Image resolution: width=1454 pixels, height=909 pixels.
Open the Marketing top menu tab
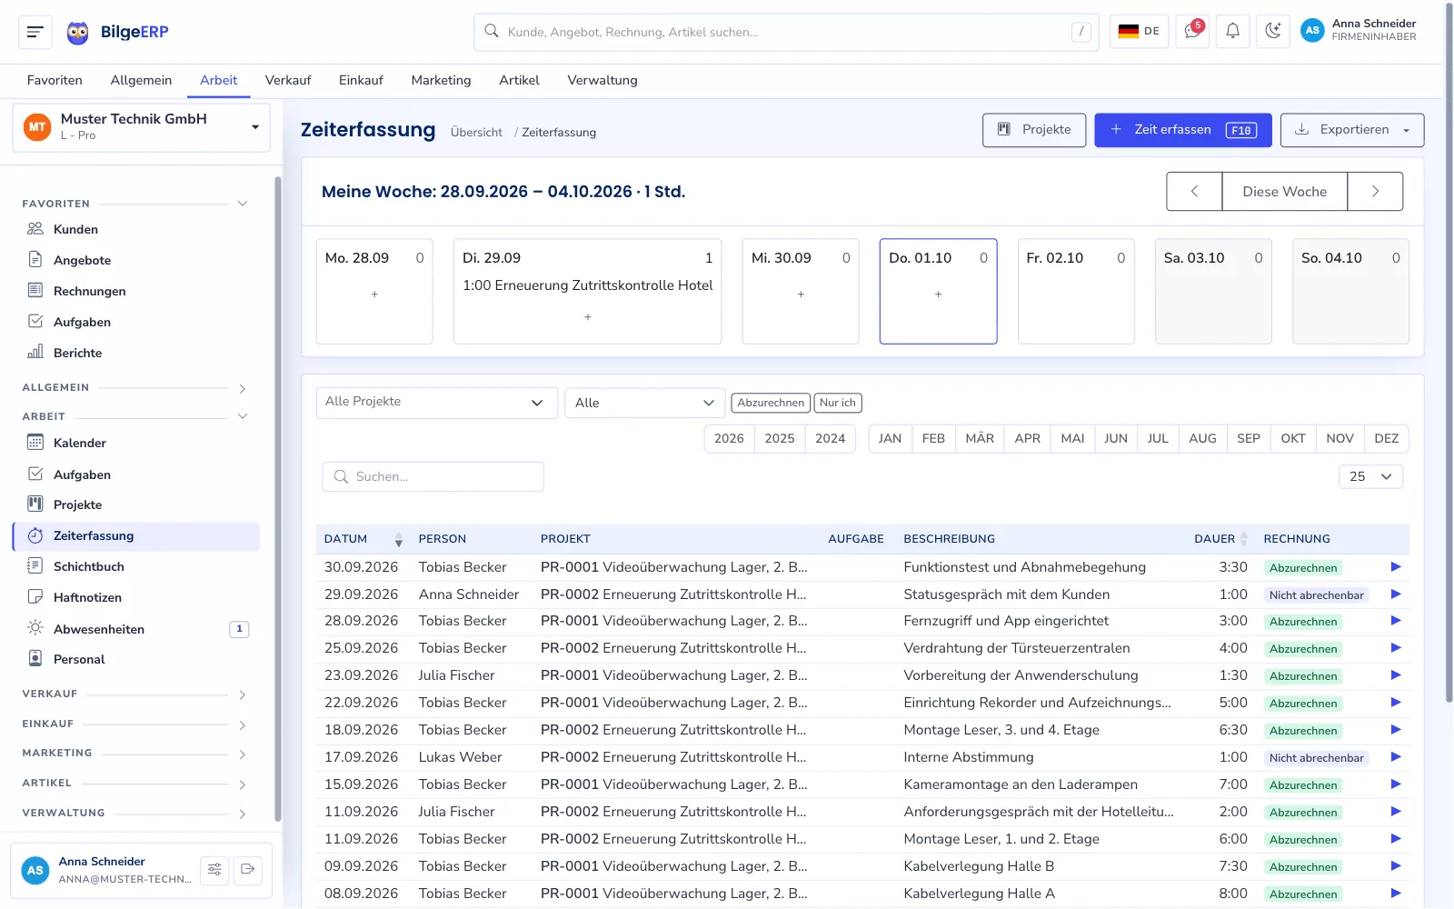[x=441, y=80]
